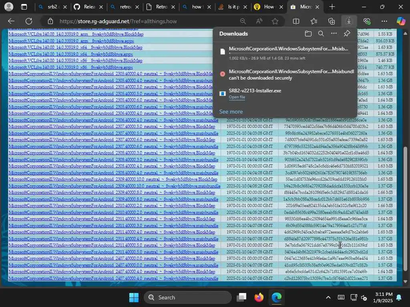Open WindowsSubsystemForAndroid 2309.40000.10.0 msixbundle link

pos(114,186)
